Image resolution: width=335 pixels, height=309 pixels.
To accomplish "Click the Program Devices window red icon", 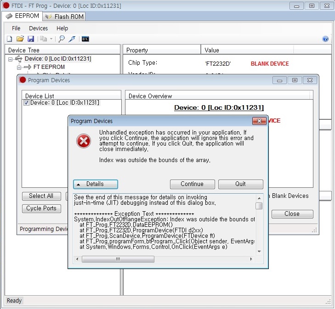I will [x=23, y=80].
